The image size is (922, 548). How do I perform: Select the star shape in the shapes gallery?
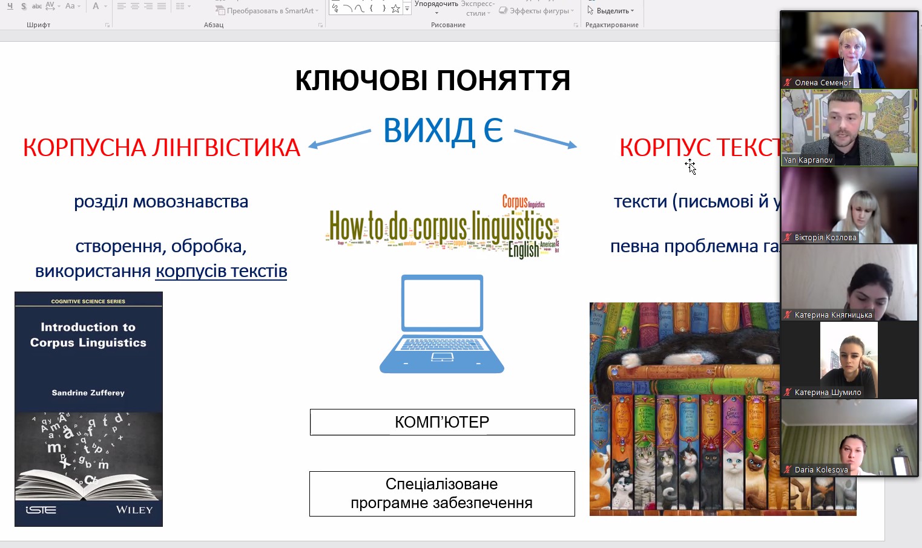click(395, 8)
